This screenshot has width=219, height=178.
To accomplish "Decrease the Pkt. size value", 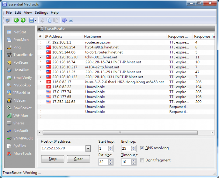I will point(110,163).
